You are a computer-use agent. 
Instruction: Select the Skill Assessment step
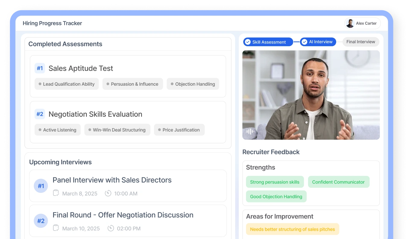click(268, 42)
